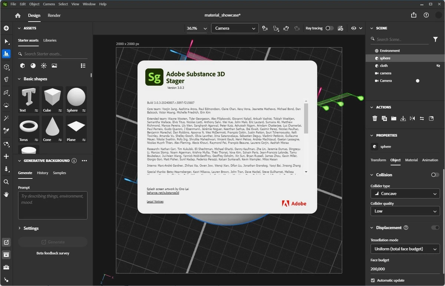Click the scene filter funnel icon
445x286 pixels.
tap(436, 39)
